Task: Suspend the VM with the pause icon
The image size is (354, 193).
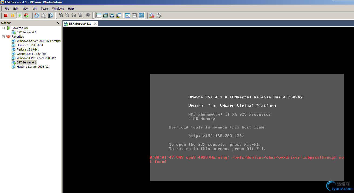Action: (x=13, y=15)
